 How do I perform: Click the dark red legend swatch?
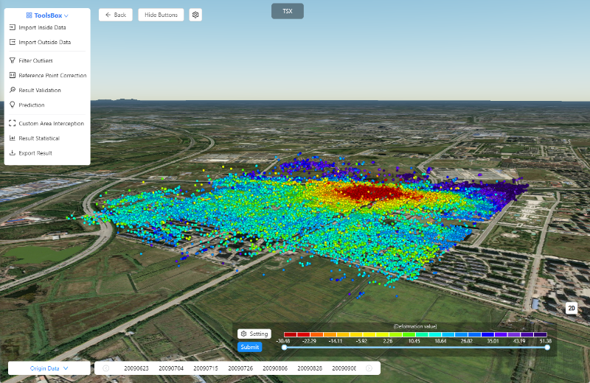click(291, 334)
